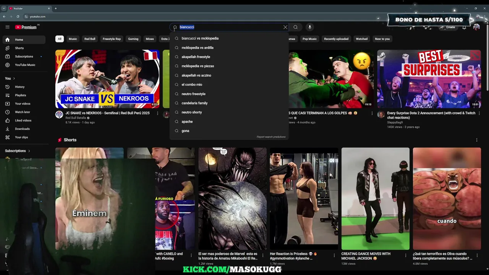The height and width of the screenshot is (275, 489).
Task: Open options for Michael Jackson short
Action: (x=406, y=256)
